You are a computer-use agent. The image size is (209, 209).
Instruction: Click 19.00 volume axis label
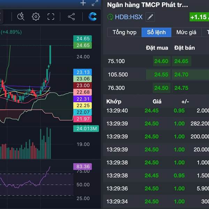pyautogui.click(x=83, y=144)
